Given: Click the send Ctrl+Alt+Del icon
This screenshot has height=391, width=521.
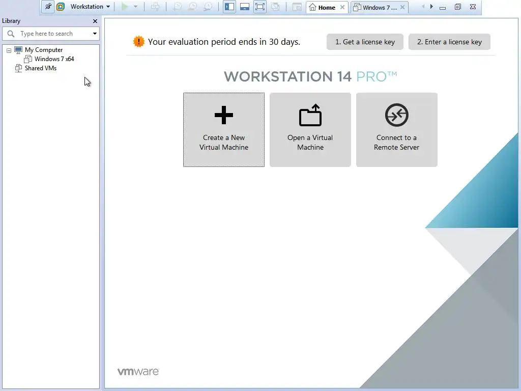Looking at the screenshot, I should point(155,7).
